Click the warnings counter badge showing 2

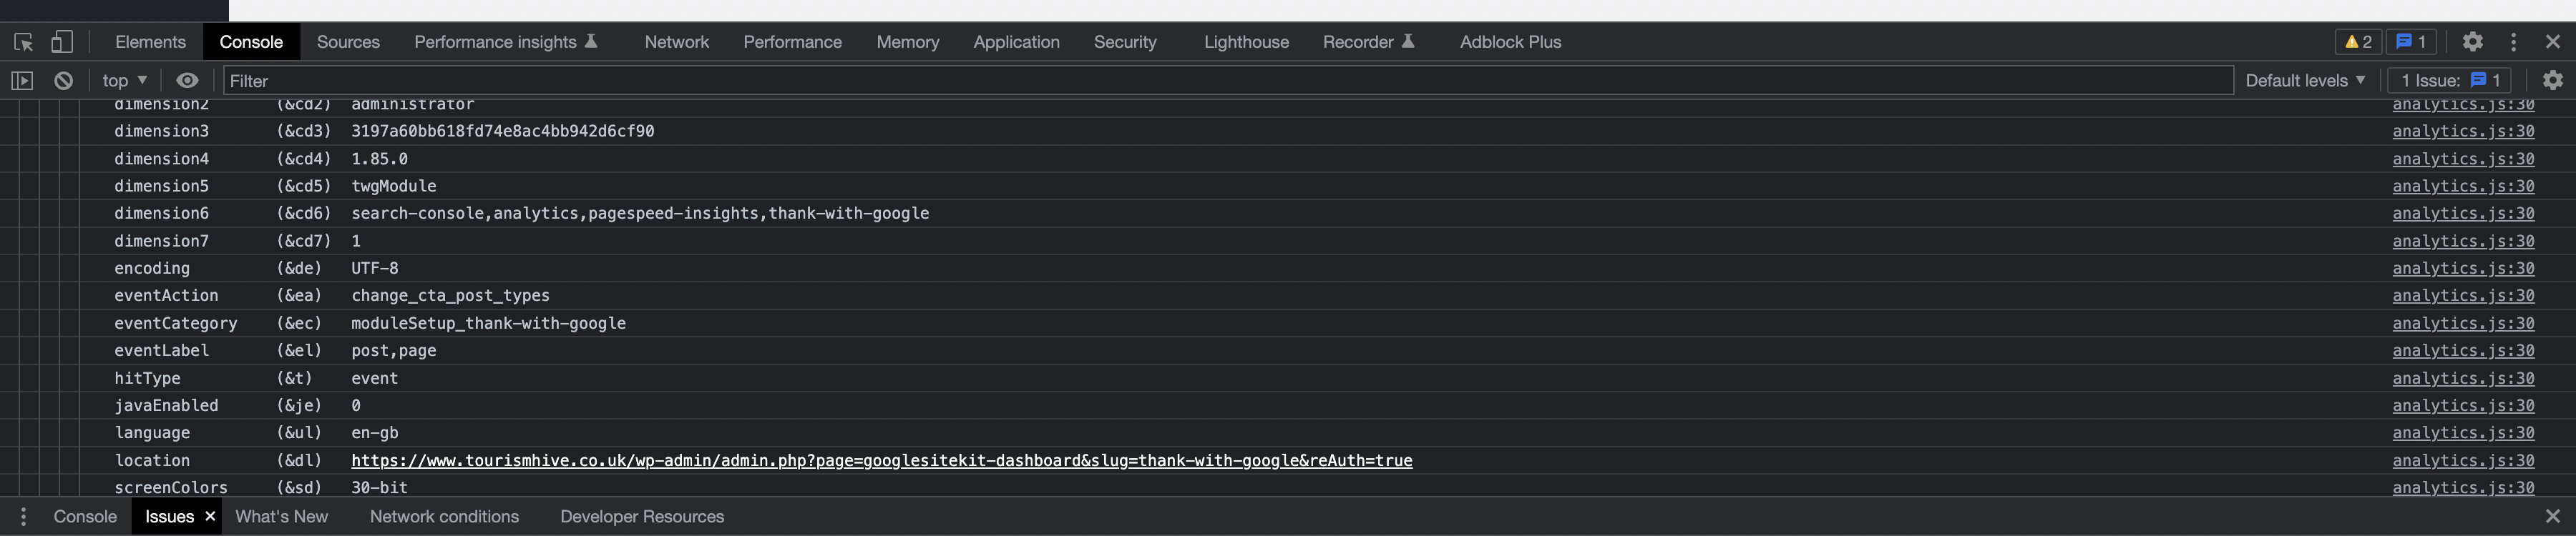click(x=2359, y=42)
